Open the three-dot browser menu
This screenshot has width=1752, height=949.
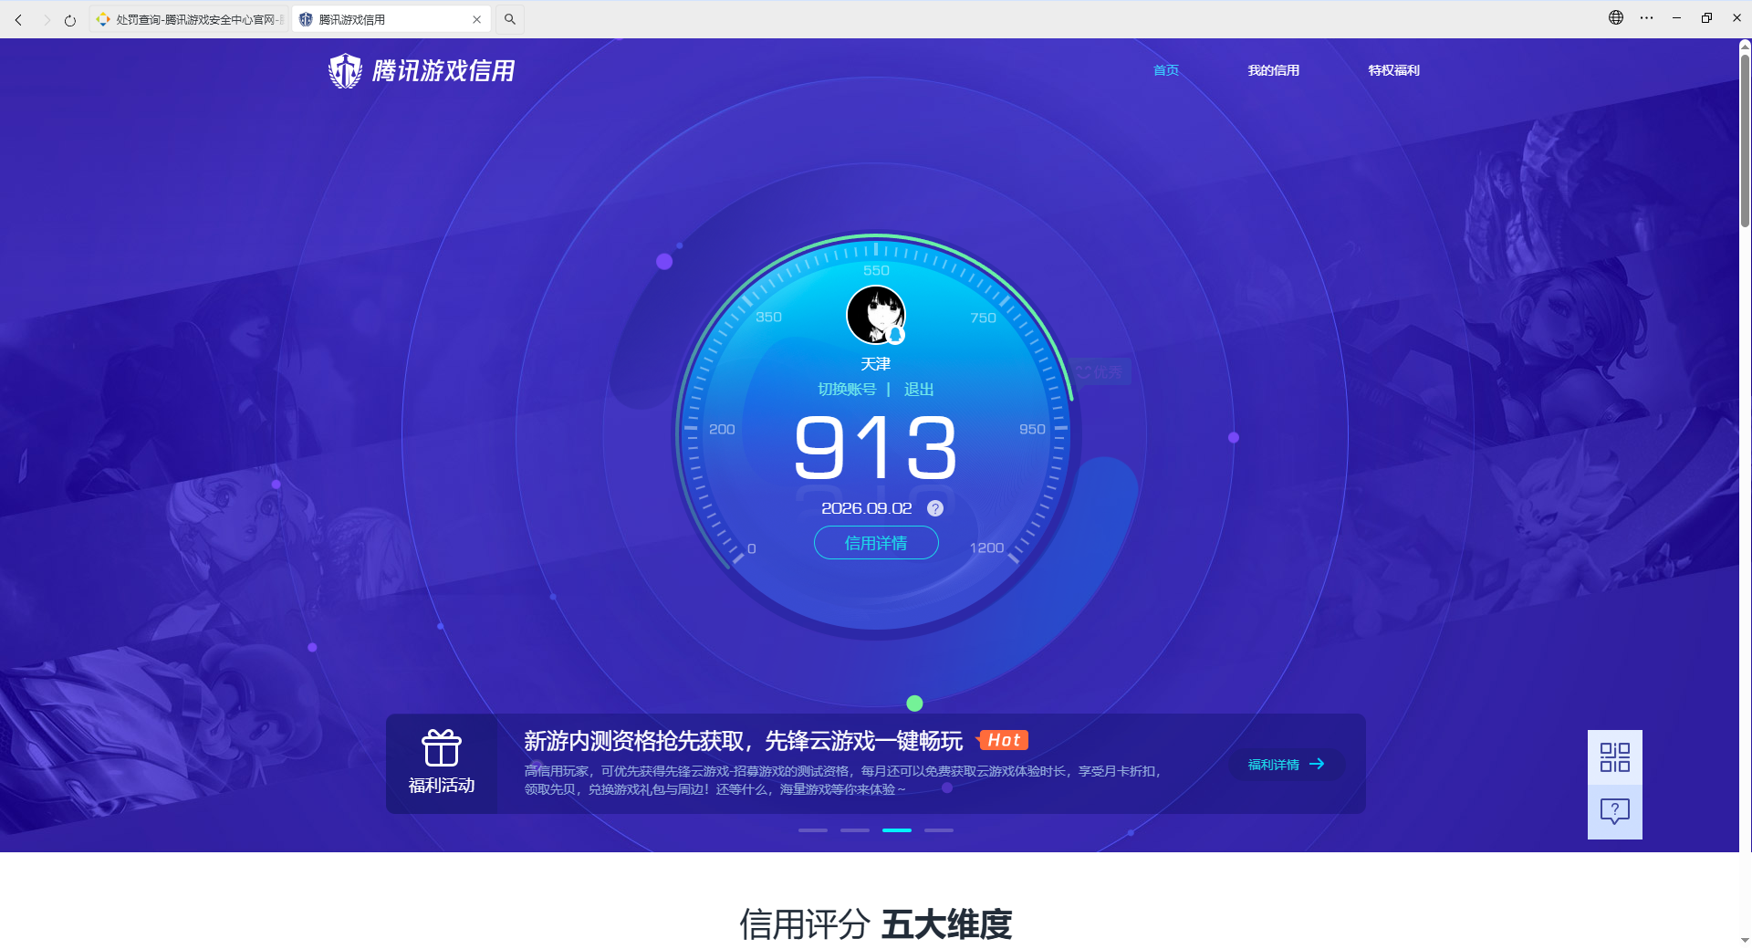pyautogui.click(x=1646, y=17)
